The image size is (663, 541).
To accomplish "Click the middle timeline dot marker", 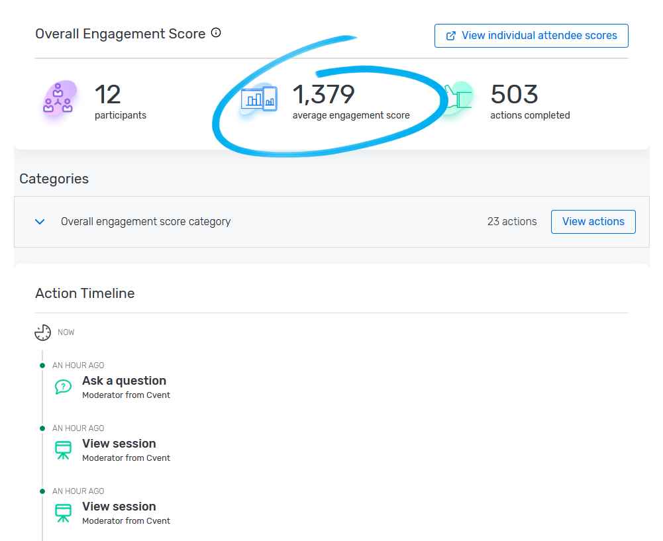I will coord(43,427).
